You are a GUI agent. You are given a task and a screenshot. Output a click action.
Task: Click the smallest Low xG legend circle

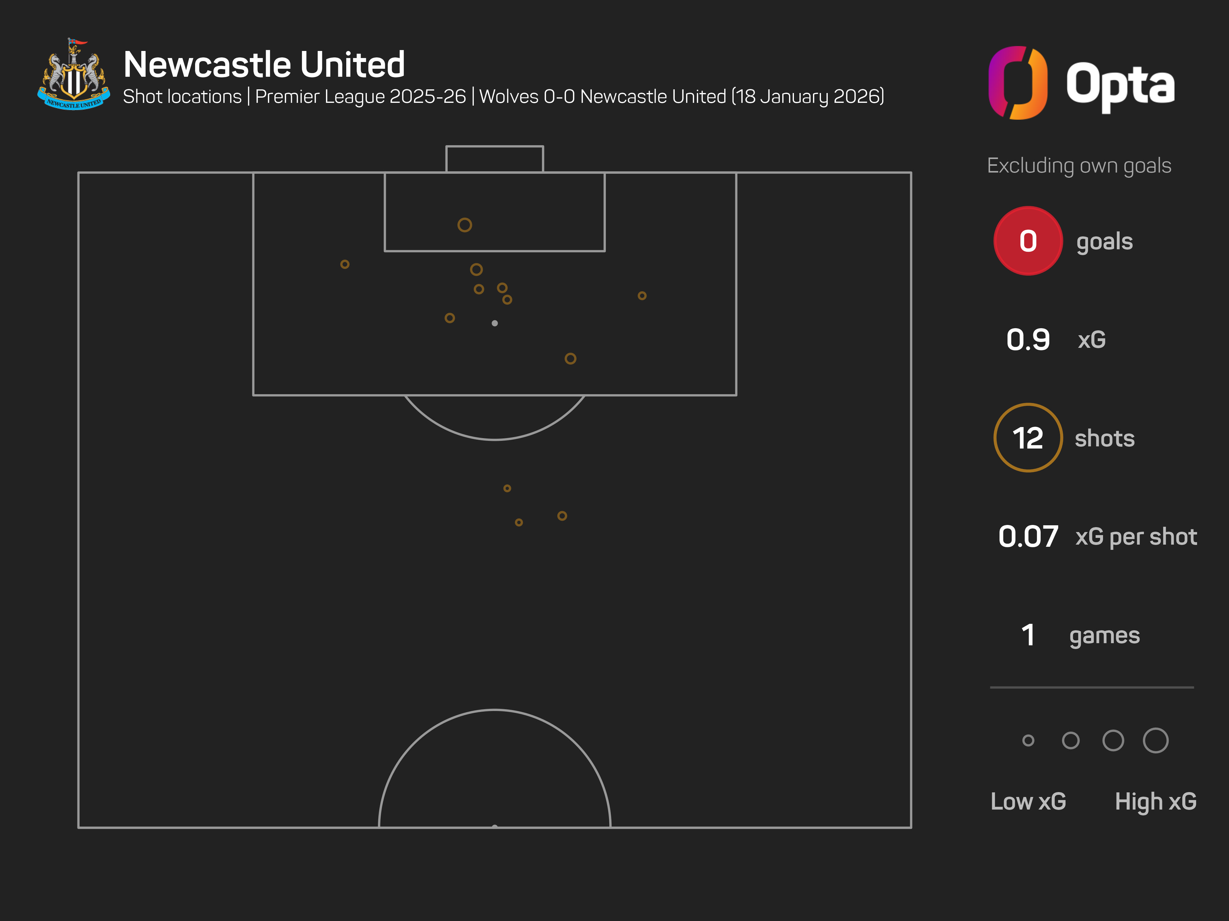(1028, 740)
